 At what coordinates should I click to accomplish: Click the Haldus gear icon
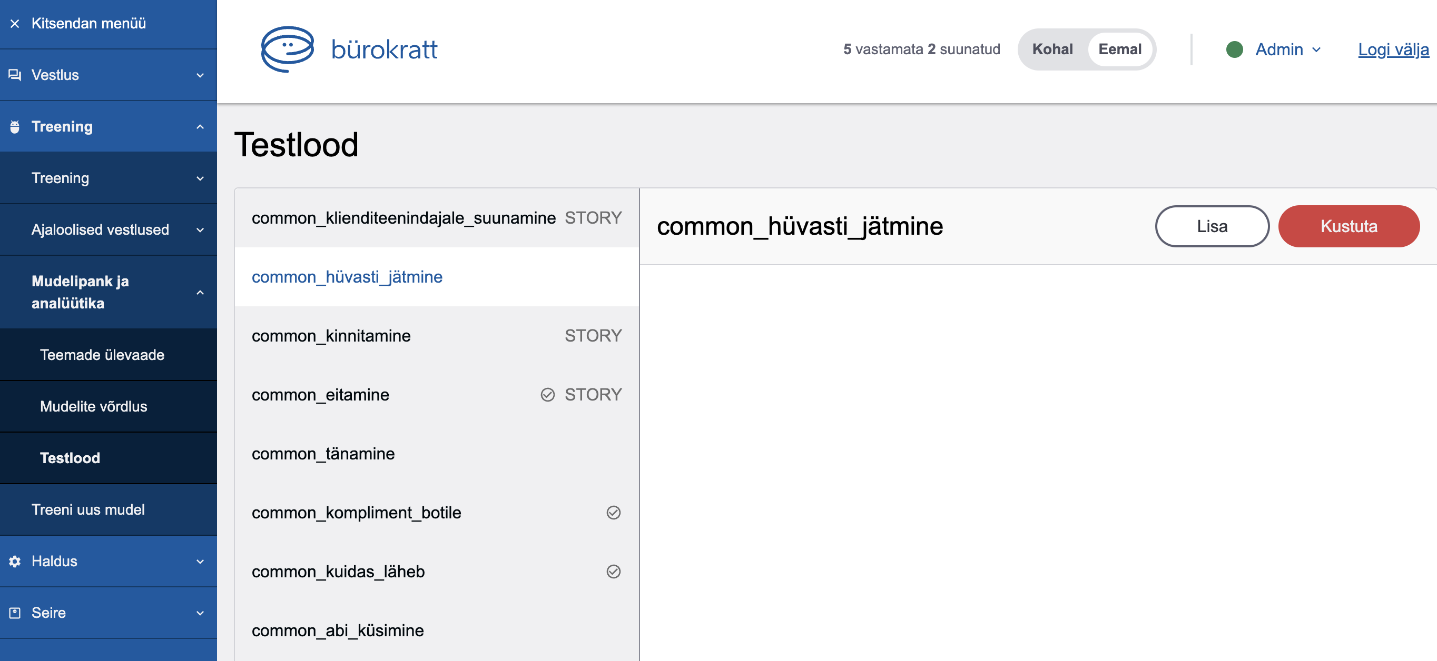click(x=15, y=561)
